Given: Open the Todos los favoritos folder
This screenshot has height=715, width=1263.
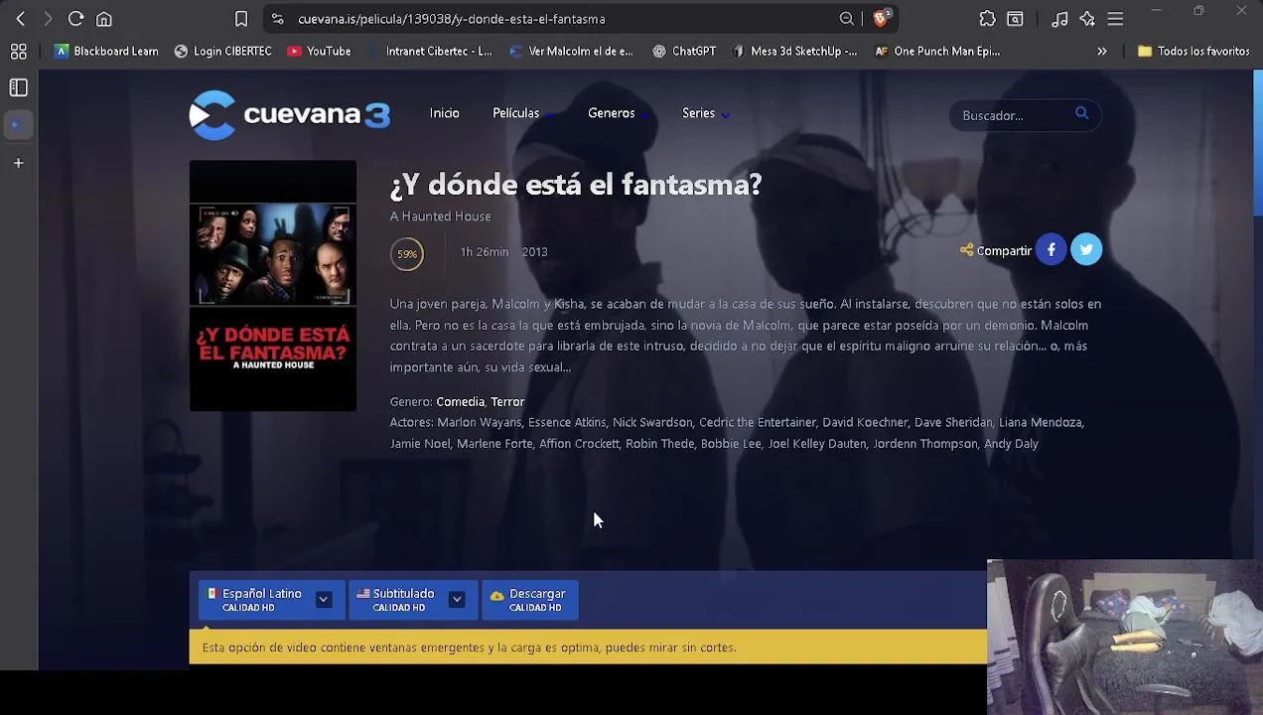Looking at the screenshot, I should pyautogui.click(x=1193, y=52).
